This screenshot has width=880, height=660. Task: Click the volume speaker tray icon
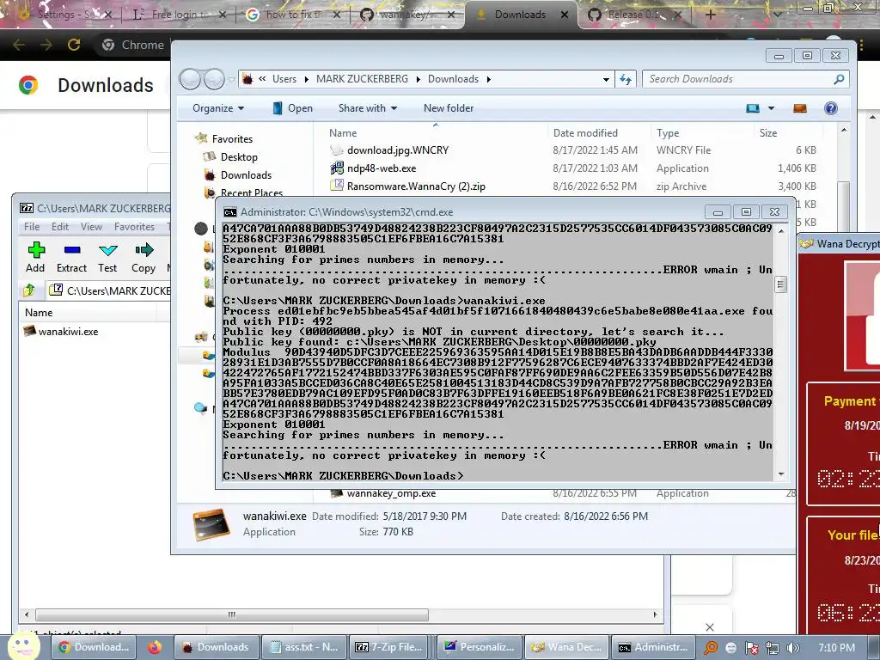pos(792,648)
